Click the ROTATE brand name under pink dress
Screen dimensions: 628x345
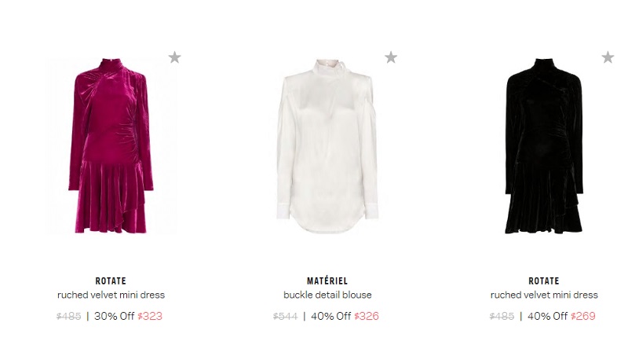[111, 281]
